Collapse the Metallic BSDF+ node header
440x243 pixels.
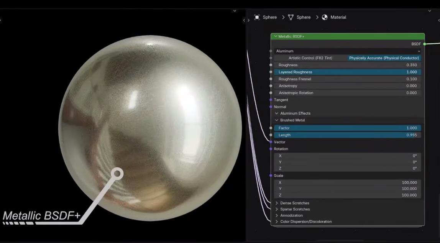click(x=276, y=36)
